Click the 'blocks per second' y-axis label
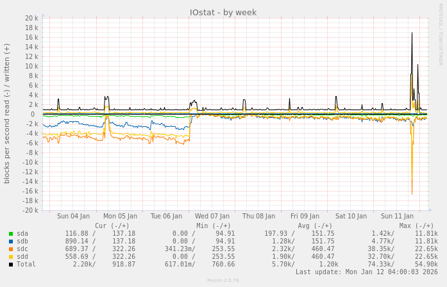The image size is (447, 287). [x=7, y=114]
